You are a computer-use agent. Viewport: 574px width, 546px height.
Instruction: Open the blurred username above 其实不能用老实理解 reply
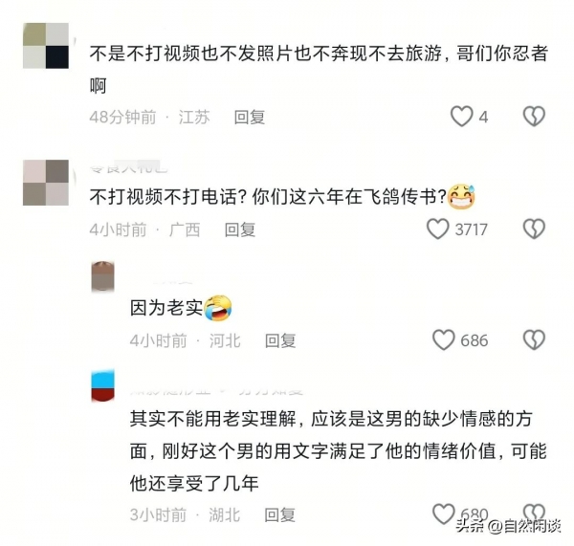pos(217,390)
